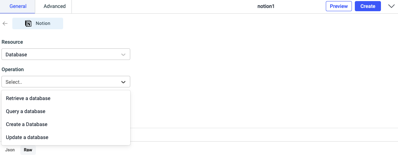Expand the chevron next to Create button
The height and width of the screenshot is (156, 398).
click(x=391, y=6)
